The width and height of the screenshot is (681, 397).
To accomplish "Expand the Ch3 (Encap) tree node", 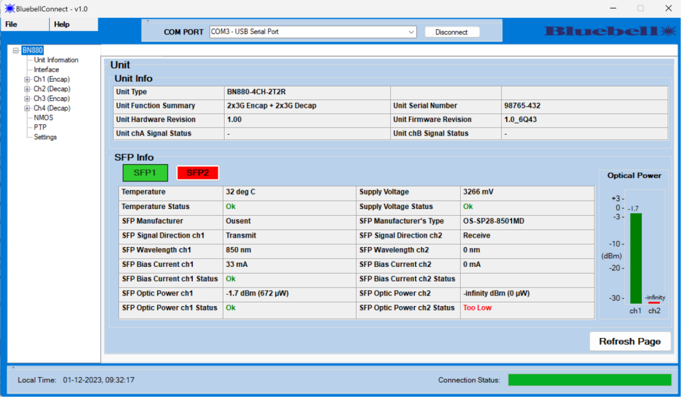I will point(27,98).
